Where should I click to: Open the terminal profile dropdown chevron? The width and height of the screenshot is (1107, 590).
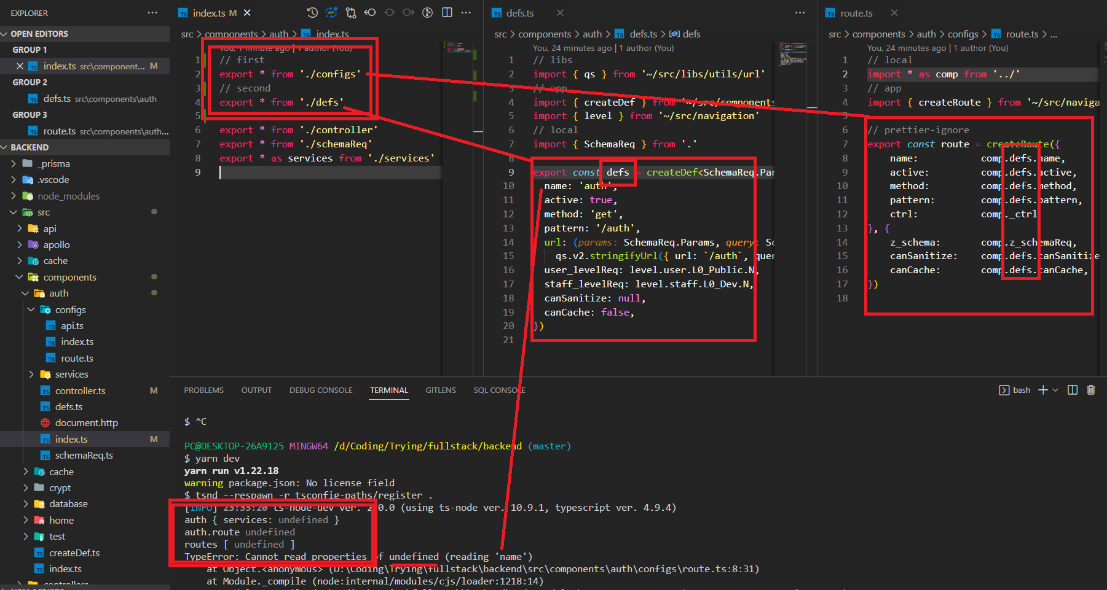coord(1055,390)
